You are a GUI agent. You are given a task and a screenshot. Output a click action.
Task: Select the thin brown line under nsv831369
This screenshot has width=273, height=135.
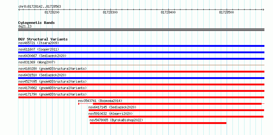[x=141, y=65]
